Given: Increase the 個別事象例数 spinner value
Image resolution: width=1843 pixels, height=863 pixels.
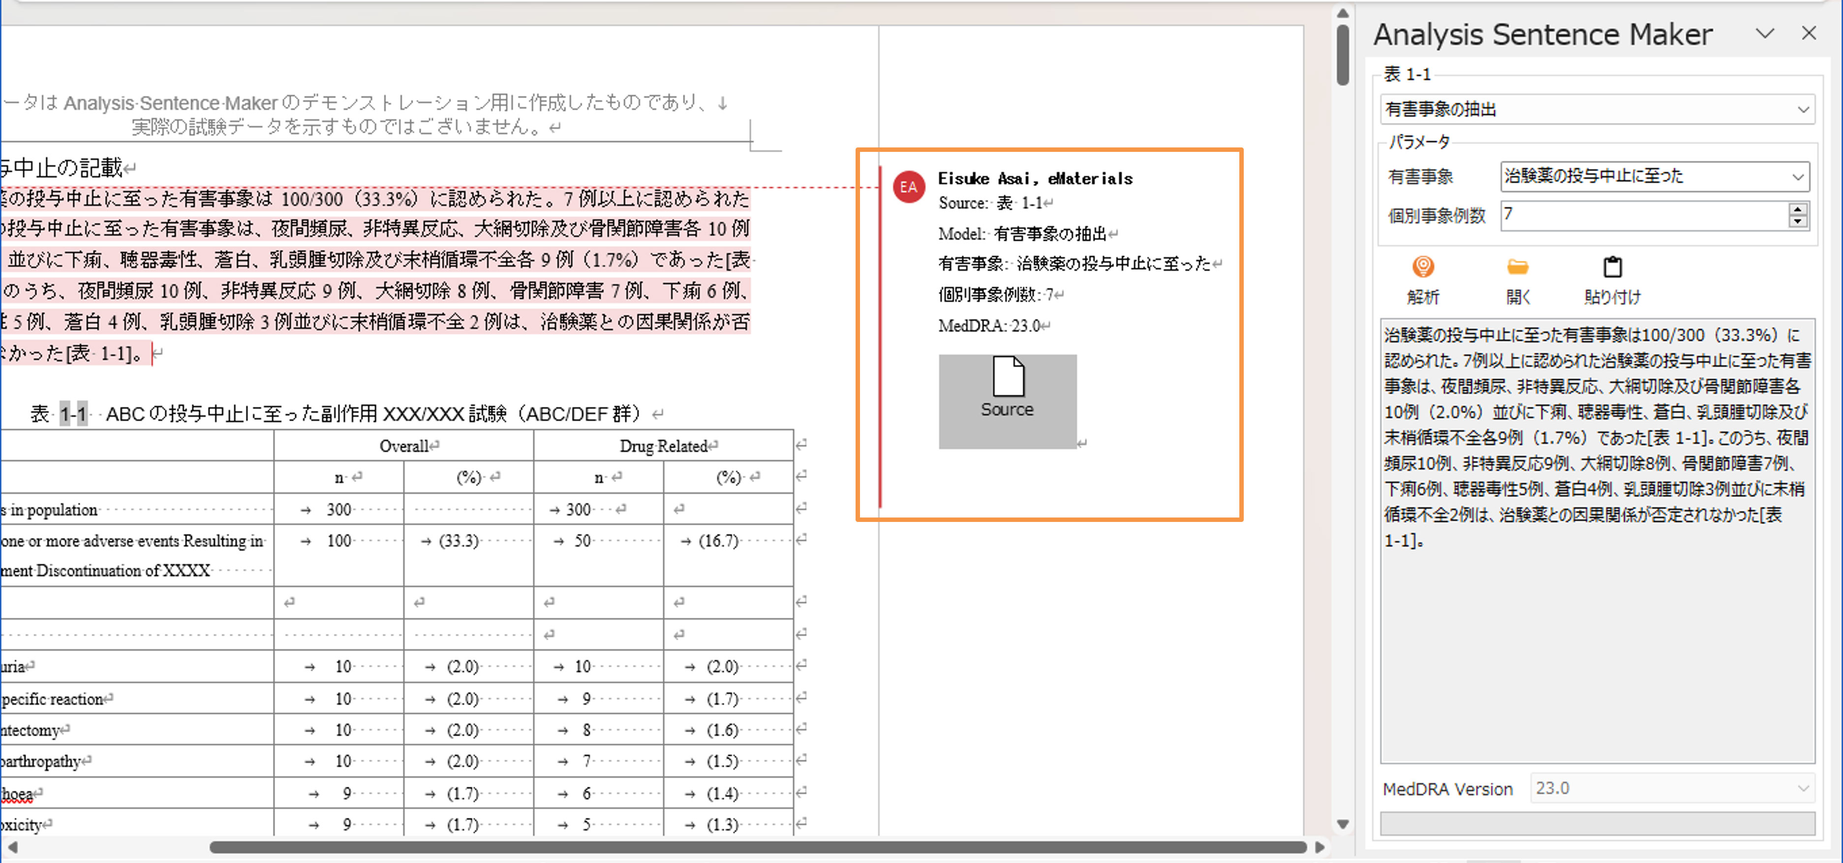Looking at the screenshot, I should click(x=1797, y=208).
